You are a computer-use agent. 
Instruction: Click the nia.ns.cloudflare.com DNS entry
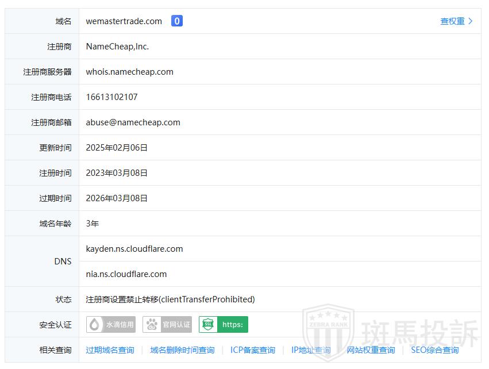pyautogui.click(x=126, y=274)
